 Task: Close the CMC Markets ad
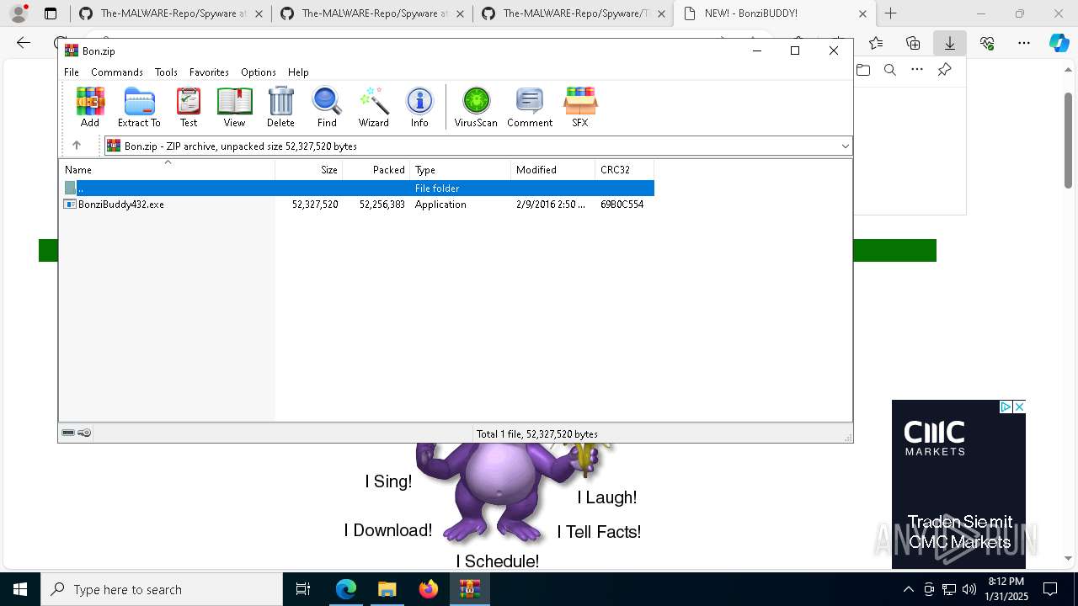point(1019,407)
